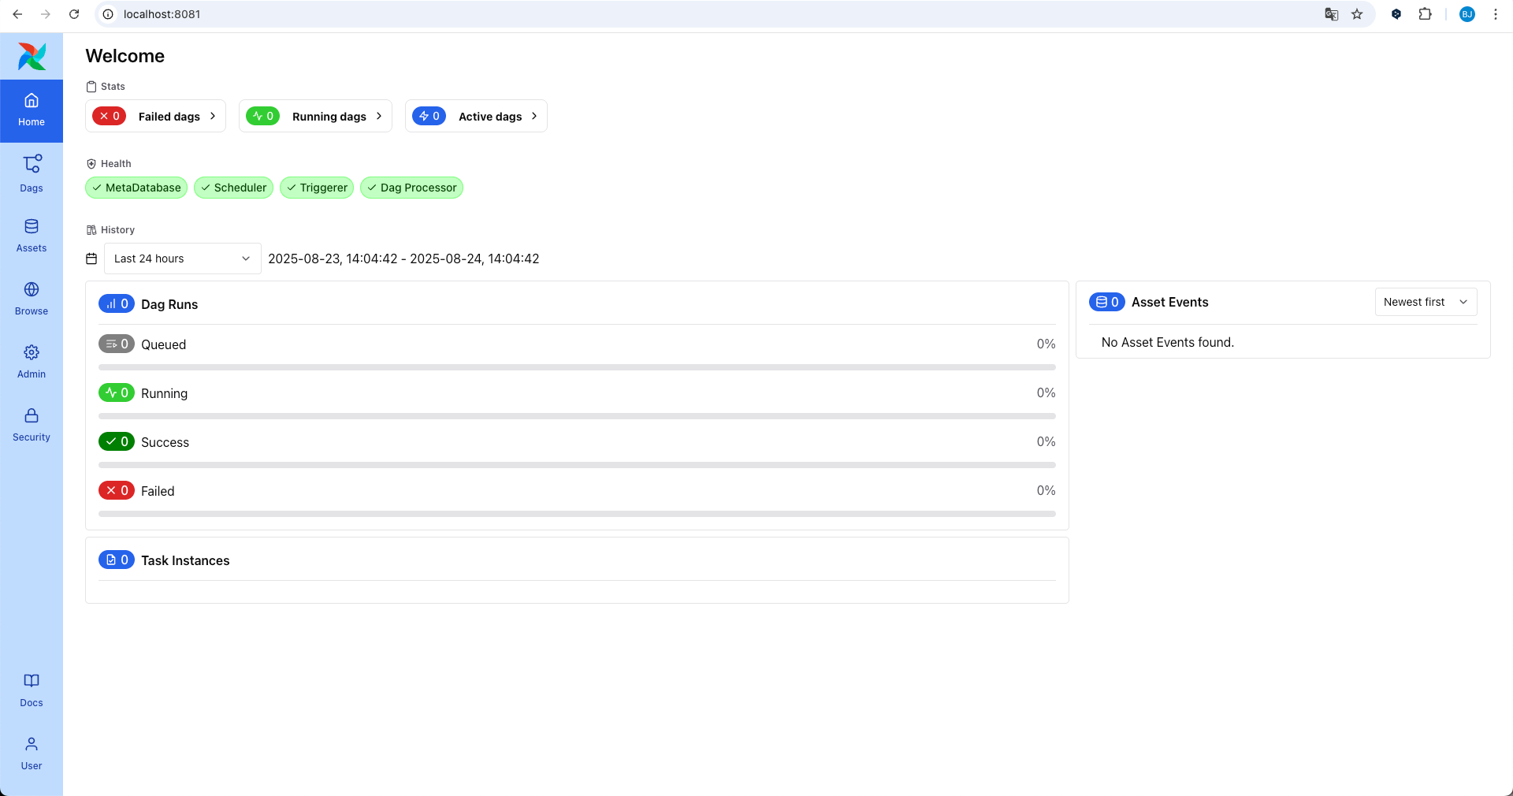The image size is (1513, 796).
Task: Open the Dags page from sidebar
Action: tap(32, 173)
